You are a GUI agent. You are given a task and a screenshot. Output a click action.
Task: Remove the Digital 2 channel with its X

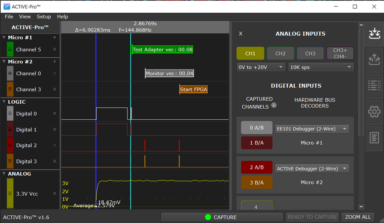pyautogui.click(x=55, y=145)
